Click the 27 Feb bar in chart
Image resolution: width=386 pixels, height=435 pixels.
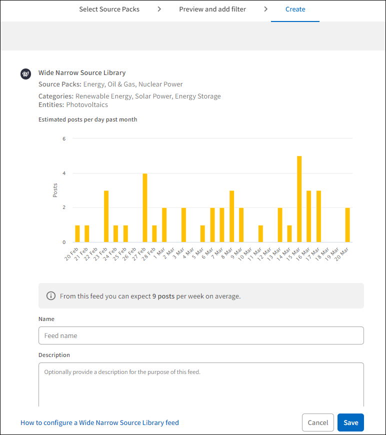pyautogui.click(x=145, y=208)
